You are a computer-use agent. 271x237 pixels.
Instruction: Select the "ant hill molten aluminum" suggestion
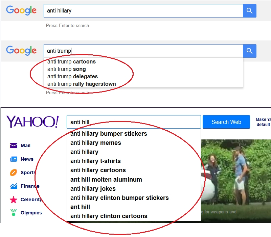[106, 180]
